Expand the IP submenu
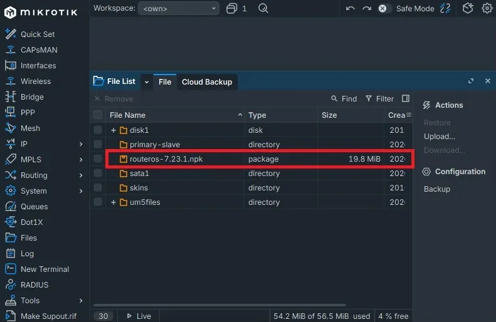This screenshot has height=322, width=496. click(x=81, y=144)
